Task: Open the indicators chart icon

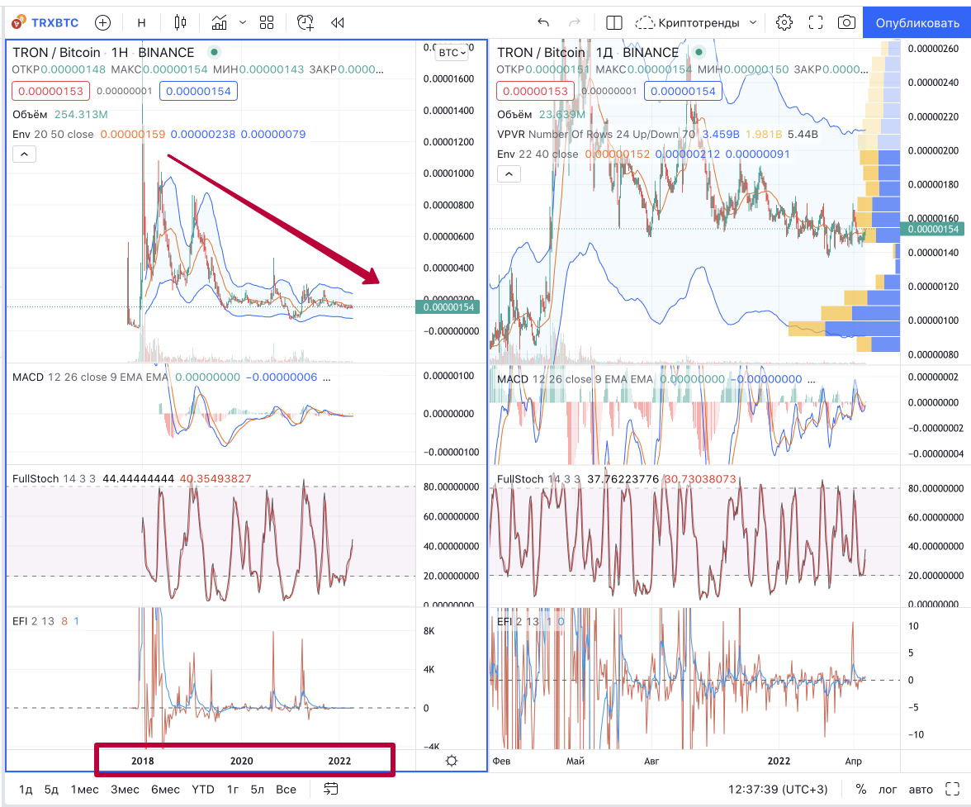Action: pyautogui.click(x=220, y=23)
